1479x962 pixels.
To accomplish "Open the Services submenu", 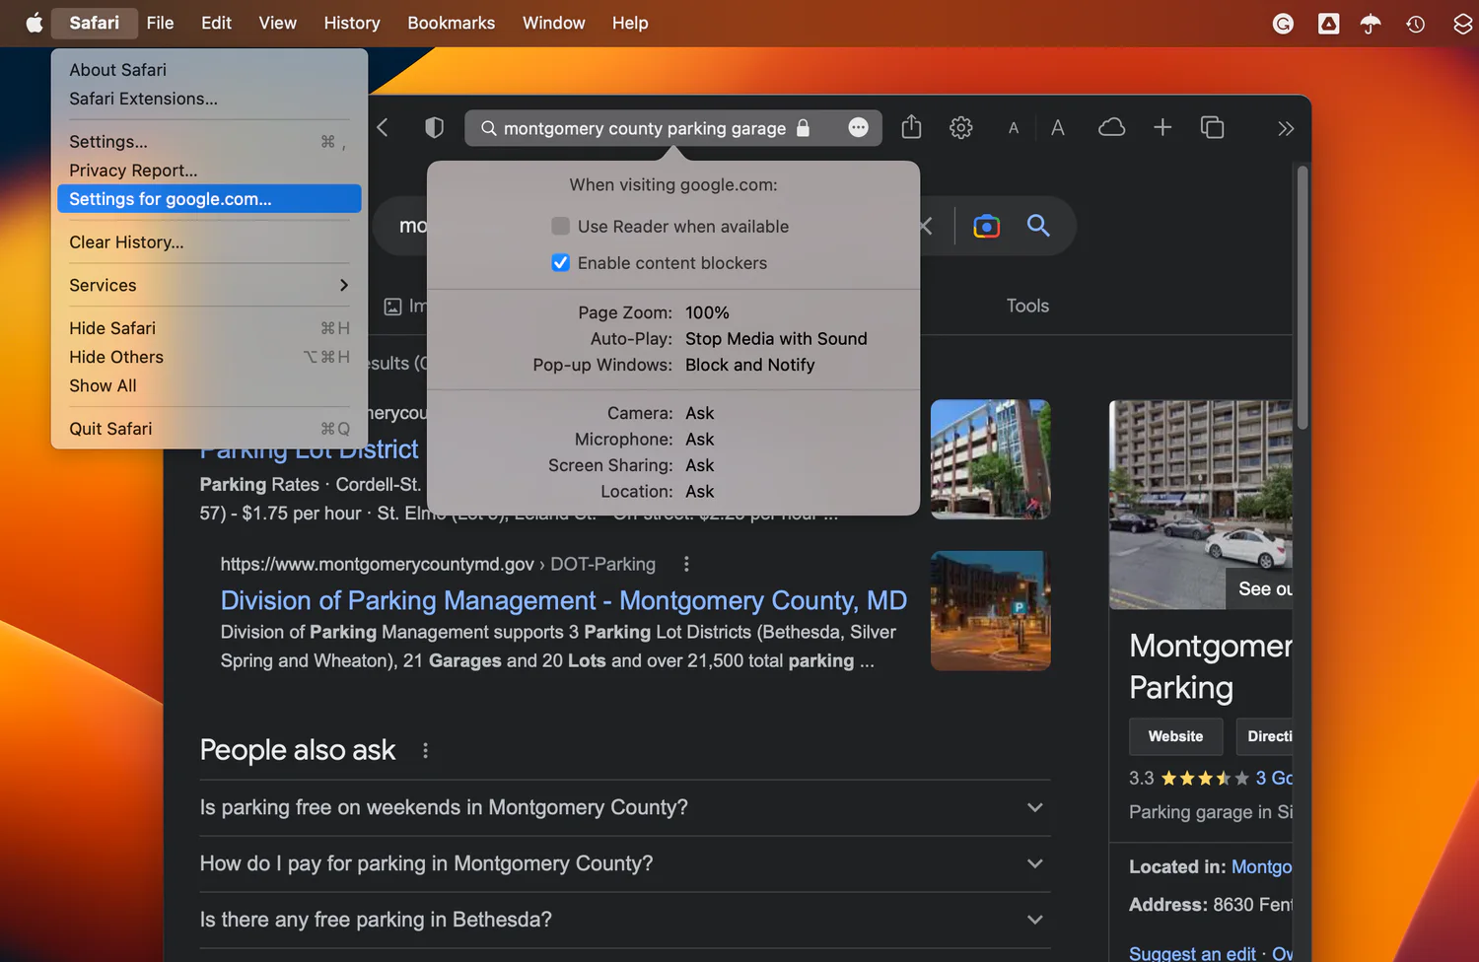I will [209, 286].
